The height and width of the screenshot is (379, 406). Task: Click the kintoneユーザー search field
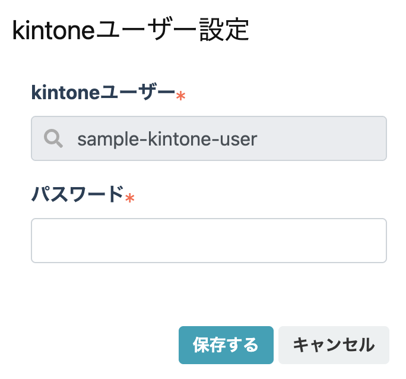[x=208, y=138]
